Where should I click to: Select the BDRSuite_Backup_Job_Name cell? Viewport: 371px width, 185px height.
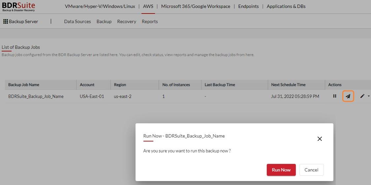(36, 97)
